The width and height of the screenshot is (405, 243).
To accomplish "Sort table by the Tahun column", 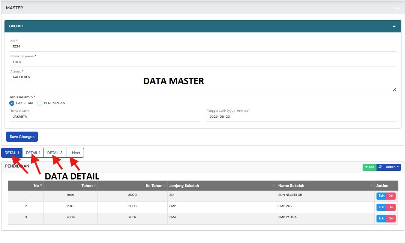I will coord(70,185).
